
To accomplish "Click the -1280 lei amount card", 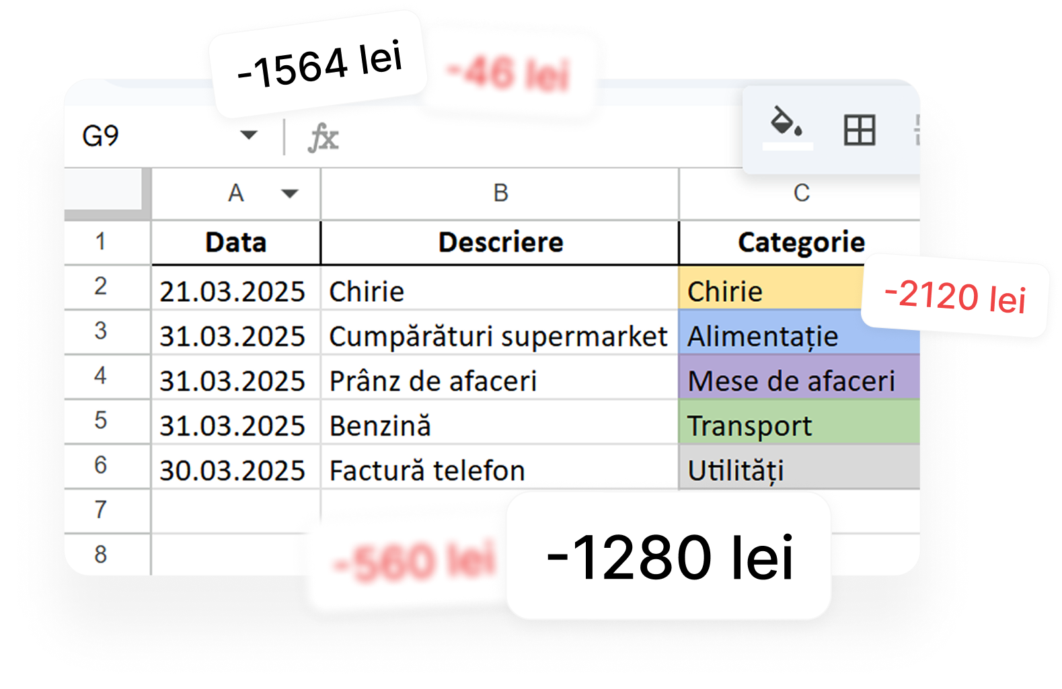I will tap(669, 557).
